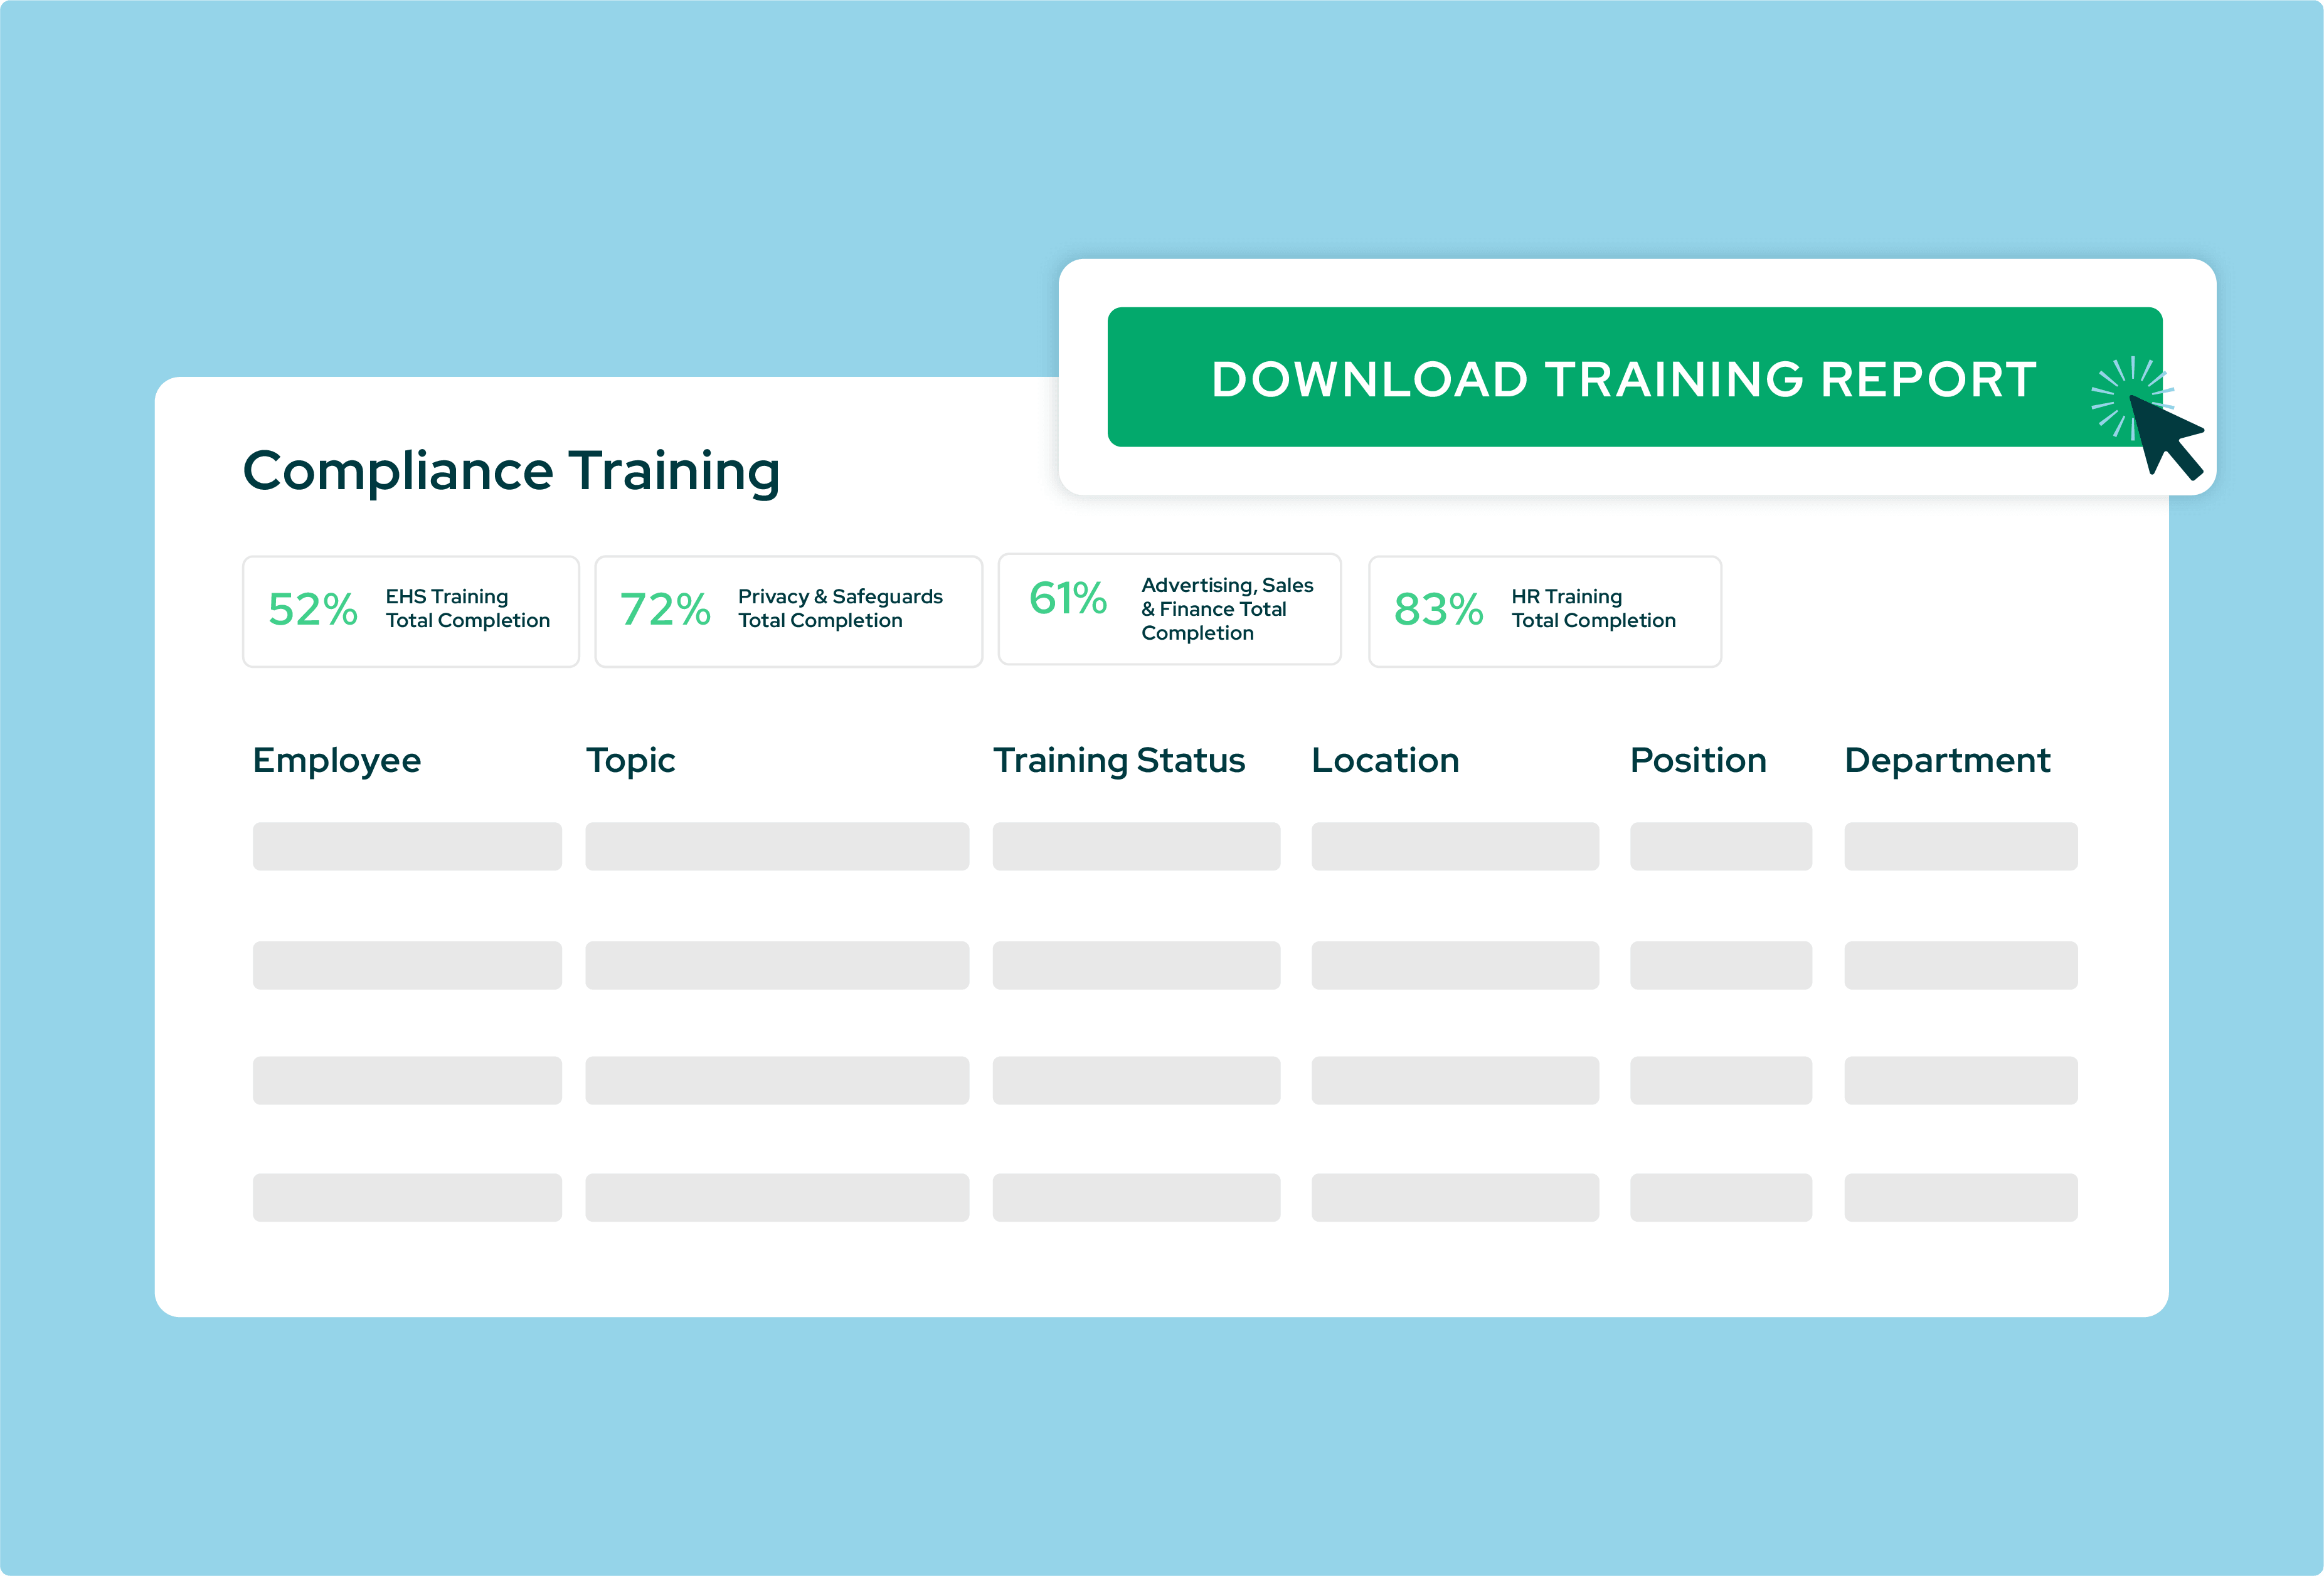The height and width of the screenshot is (1576, 2324).
Task: Select the 52% EHS Training completion card
Action: (x=411, y=611)
